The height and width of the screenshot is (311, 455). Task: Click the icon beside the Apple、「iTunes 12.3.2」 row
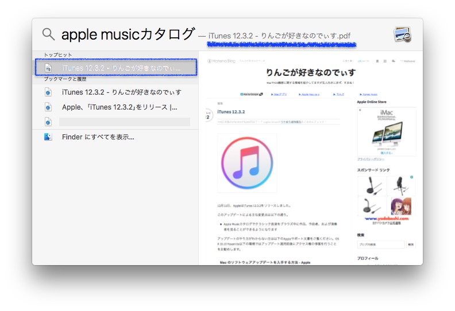pos(48,107)
